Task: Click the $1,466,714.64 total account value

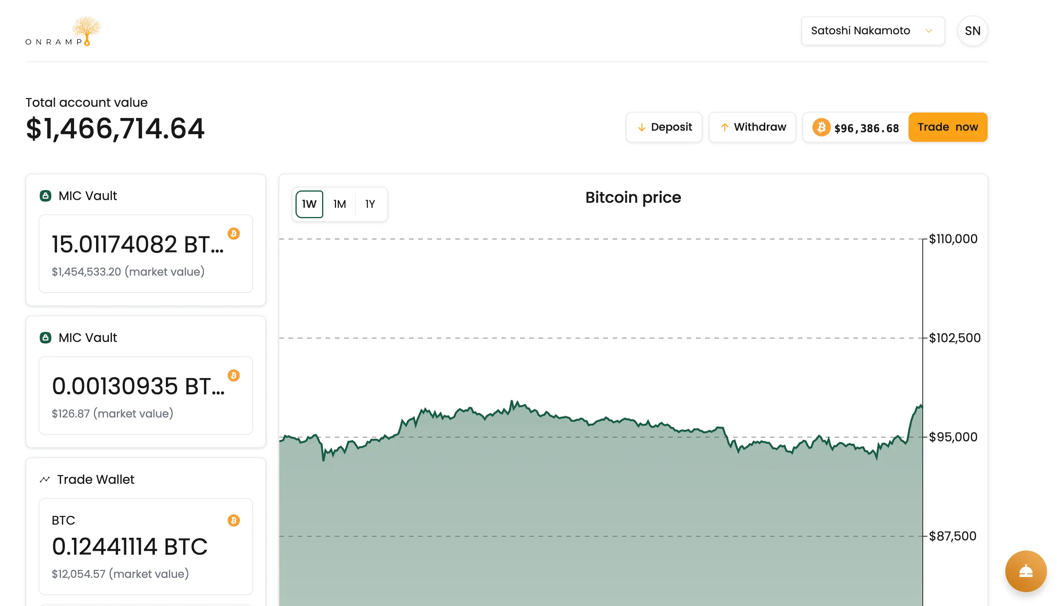Action: (x=115, y=129)
